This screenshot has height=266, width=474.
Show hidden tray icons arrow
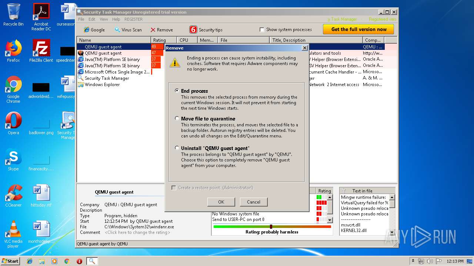click(413, 261)
